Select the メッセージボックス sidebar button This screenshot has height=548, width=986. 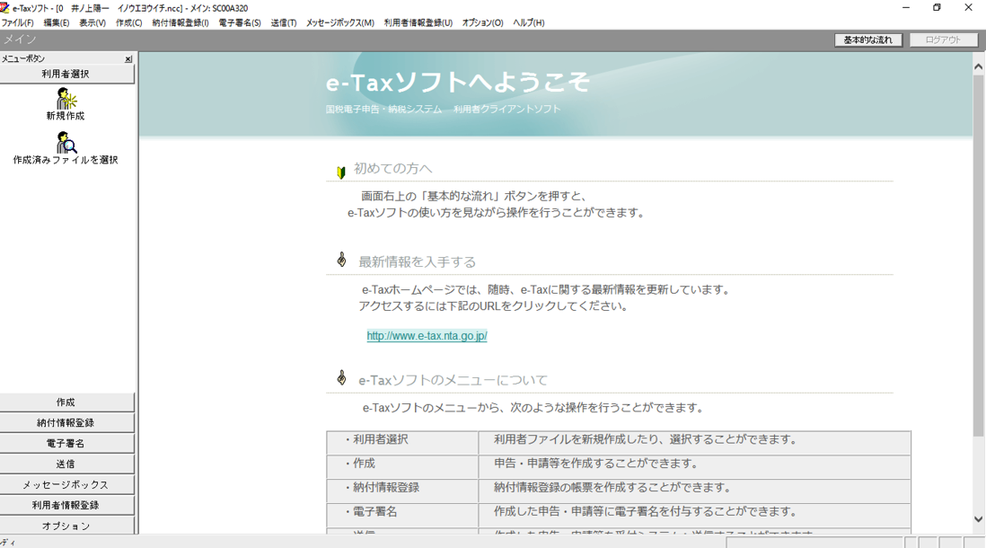pos(66,485)
